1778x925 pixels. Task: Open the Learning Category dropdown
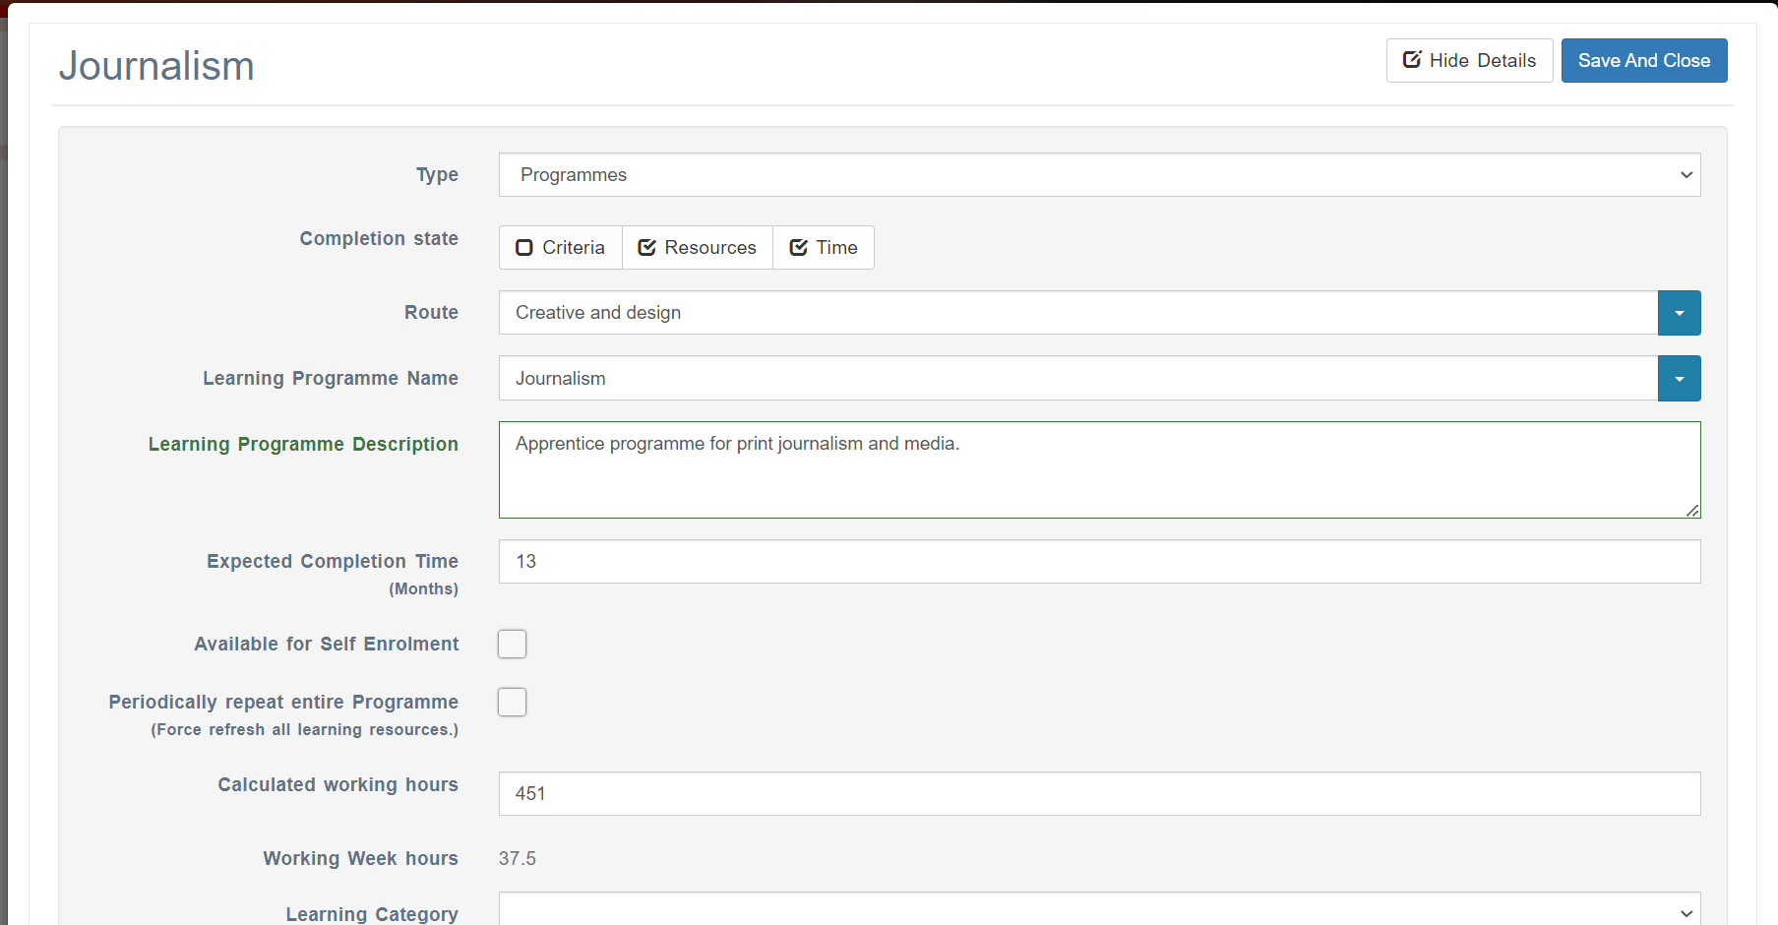pos(1099,909)
